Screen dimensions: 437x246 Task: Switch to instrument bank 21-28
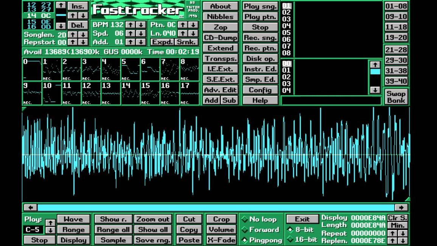tap(396, 50)
